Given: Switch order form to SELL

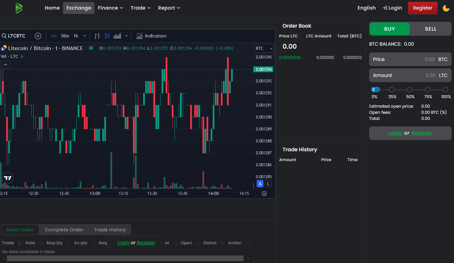Looking at the screenshot, I should (x=430, y=29).
